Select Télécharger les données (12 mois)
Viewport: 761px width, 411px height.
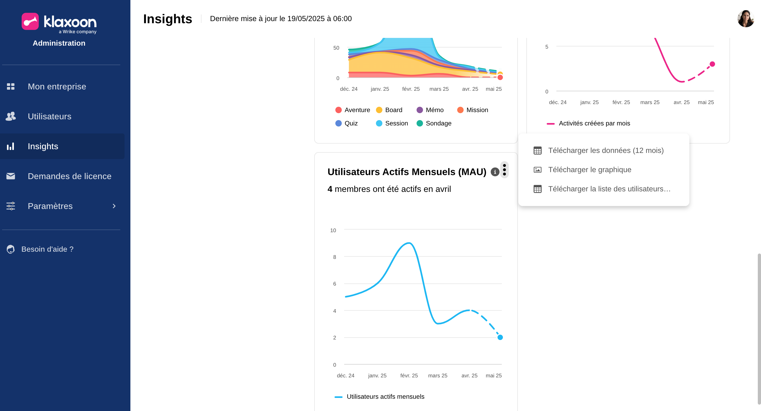pyautogui.click(x=605, y=151)
